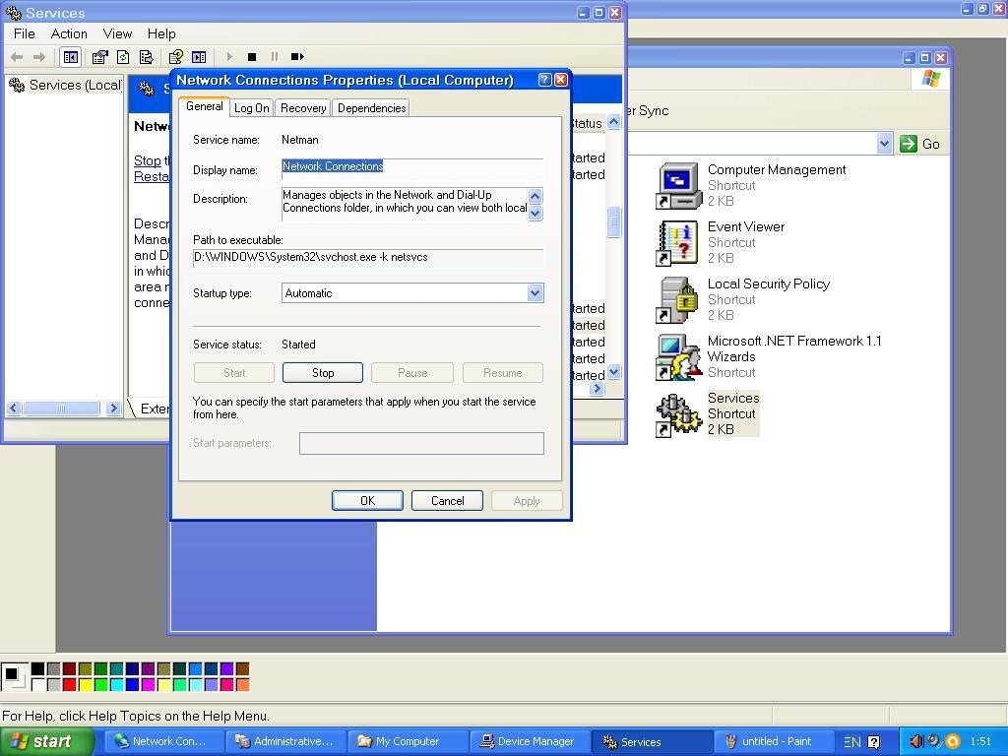
Task: Open the Microsoft .NET Framework 1.1 Wizards icon
Action: (677, 356)
